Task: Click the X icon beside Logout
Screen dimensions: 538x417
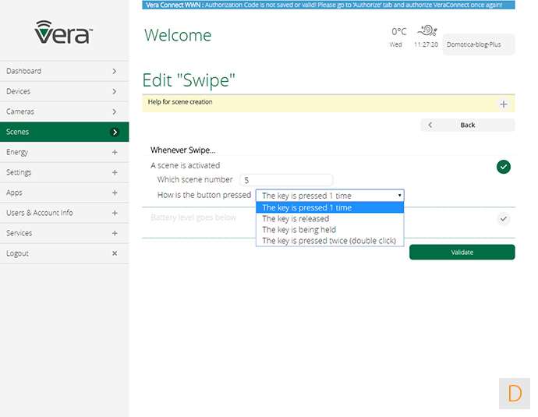Action: (x=115, y=253)
